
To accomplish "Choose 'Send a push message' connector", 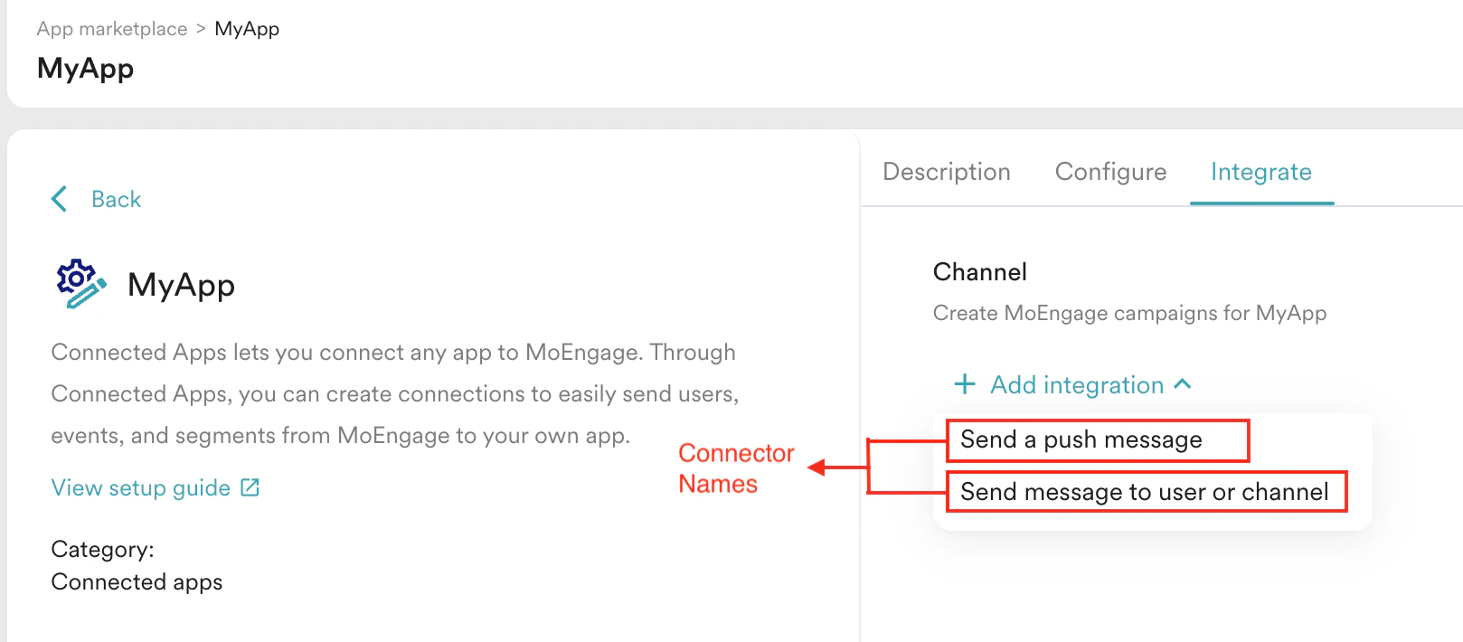I will (1081, 439).
